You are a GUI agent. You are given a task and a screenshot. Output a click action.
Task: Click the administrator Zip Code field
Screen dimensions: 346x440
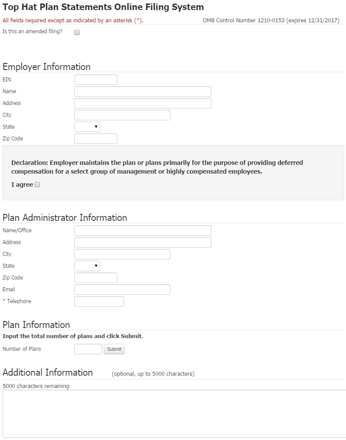pyautogui.click(x=95, y=277)
